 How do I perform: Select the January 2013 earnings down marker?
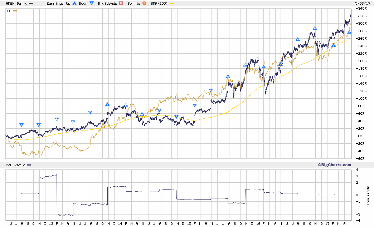point(57,119)
